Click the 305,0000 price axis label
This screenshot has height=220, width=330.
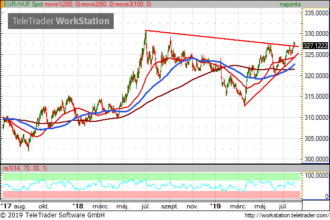click(316, 139)
